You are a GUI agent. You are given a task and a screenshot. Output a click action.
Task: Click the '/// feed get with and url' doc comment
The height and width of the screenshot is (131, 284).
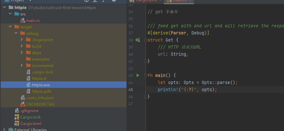(216, 26)
